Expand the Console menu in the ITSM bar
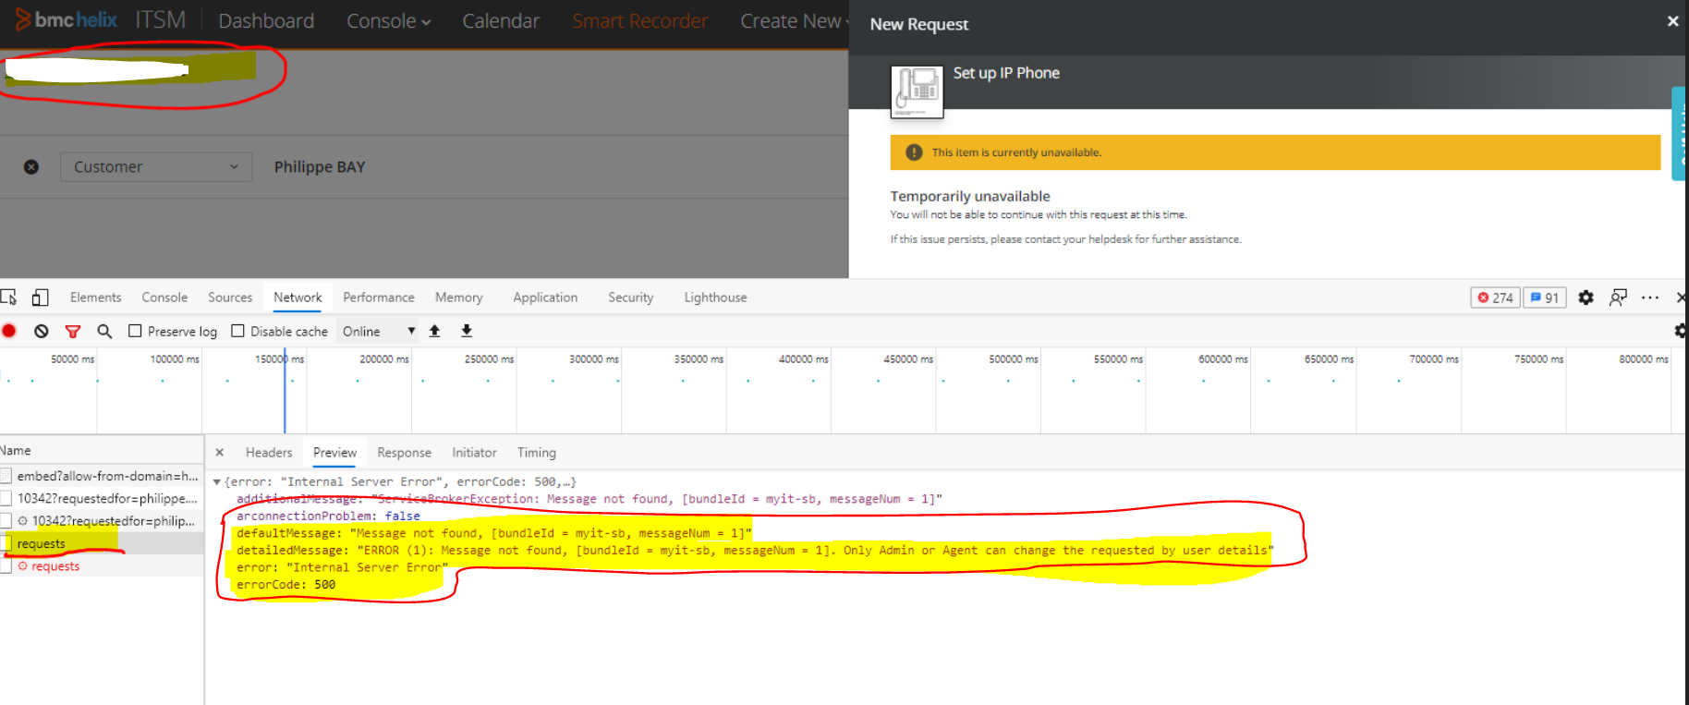 pos(389,20)
